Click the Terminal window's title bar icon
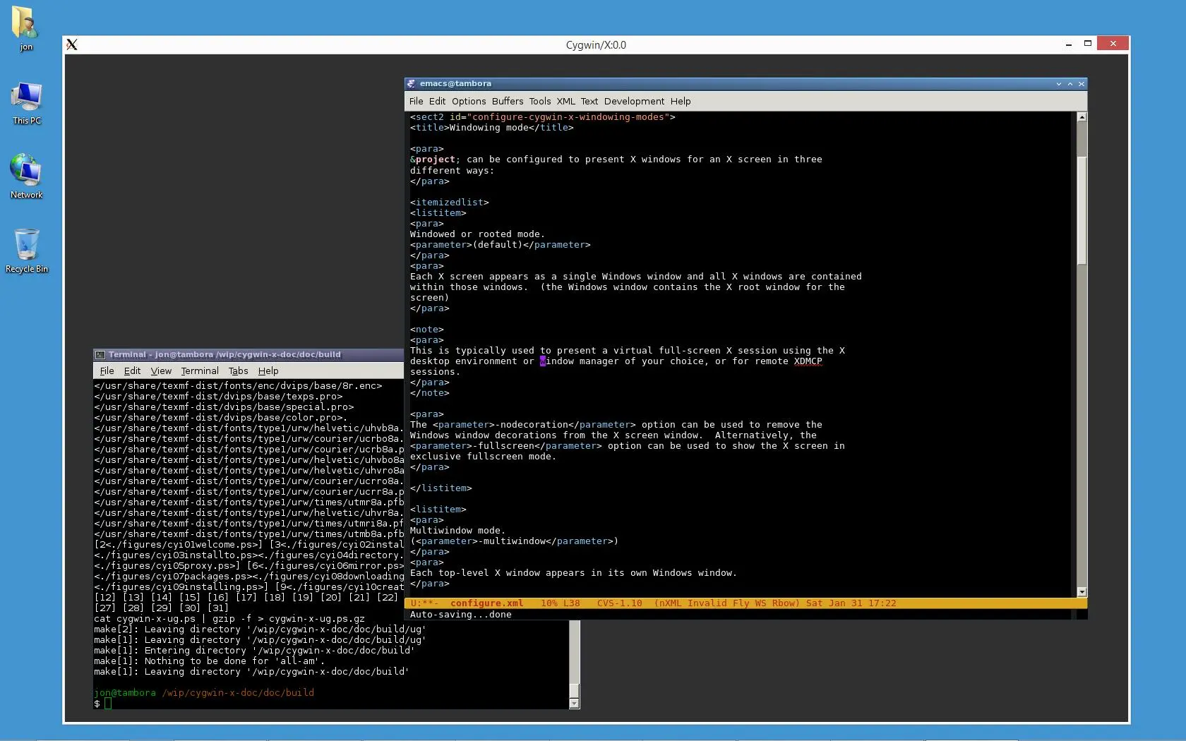The width and height of the screenshot is (1186, 741). click(100, 355)
